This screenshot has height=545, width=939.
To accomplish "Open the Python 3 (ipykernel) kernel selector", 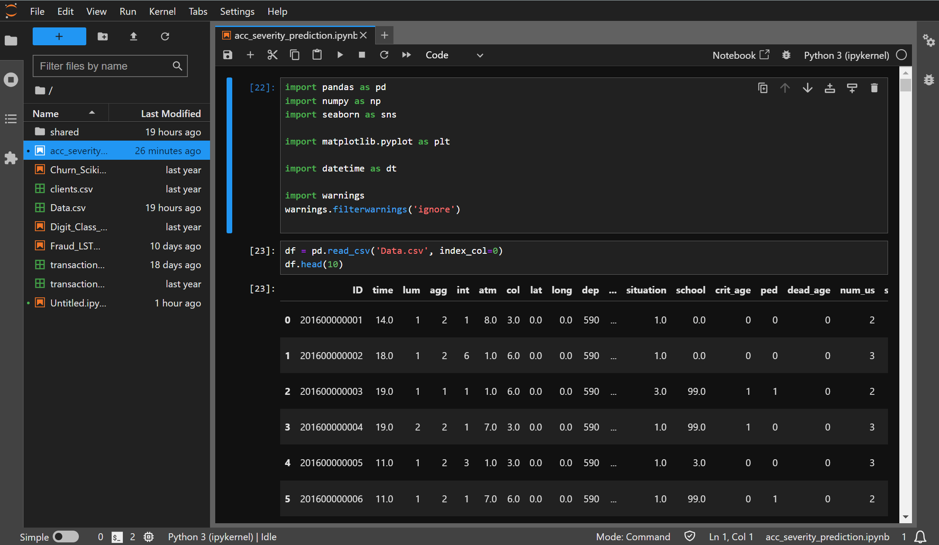I will click(x=846, y=55).
